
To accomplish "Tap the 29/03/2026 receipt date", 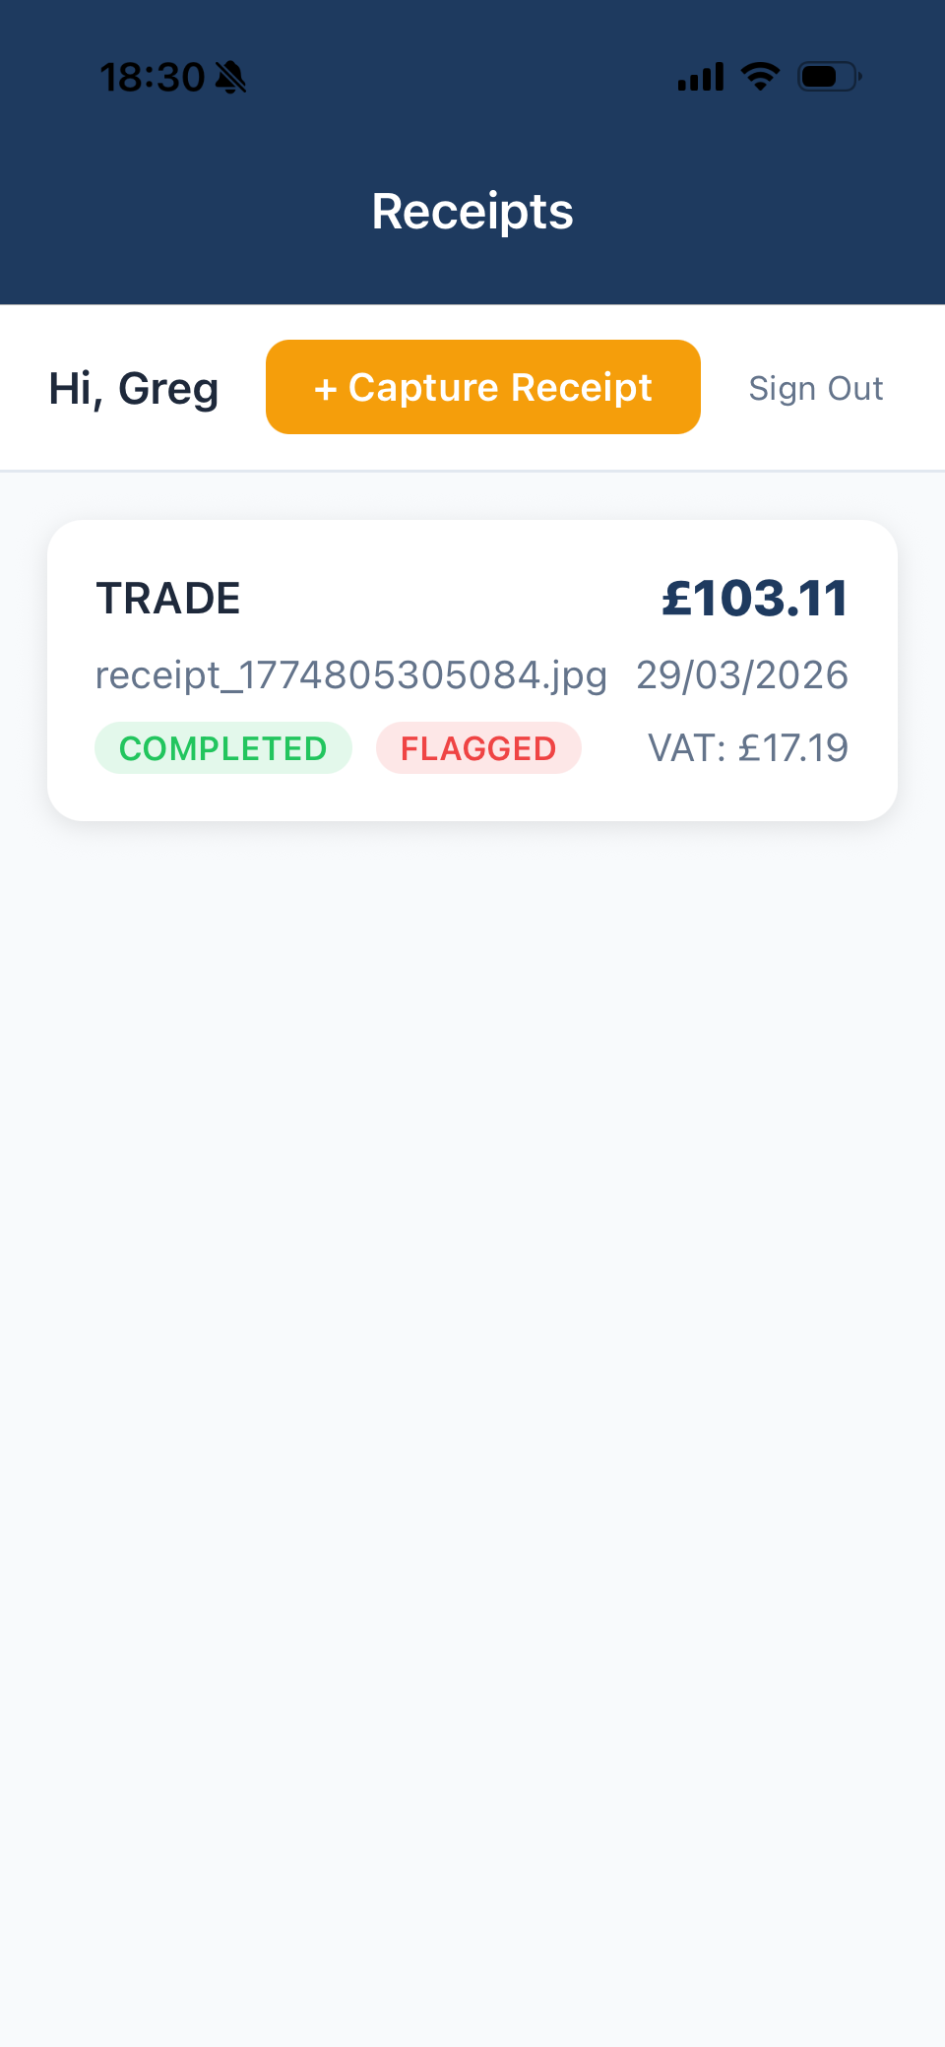I will [742, 675].
